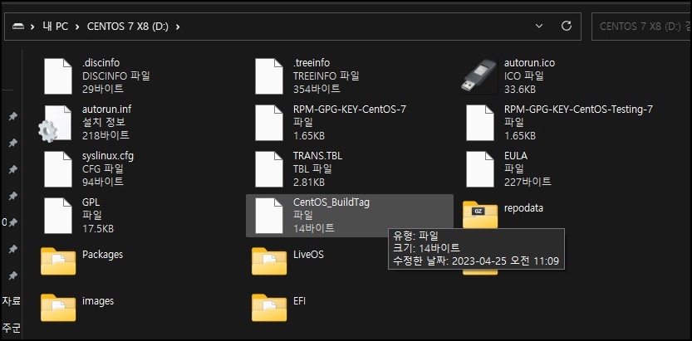Image resolution: width=692 pixels, height=341 pixels.
Task: Select the RPM-GPG-KEY-CentOS-Testing-7 file icon
Action: point(479,123)
